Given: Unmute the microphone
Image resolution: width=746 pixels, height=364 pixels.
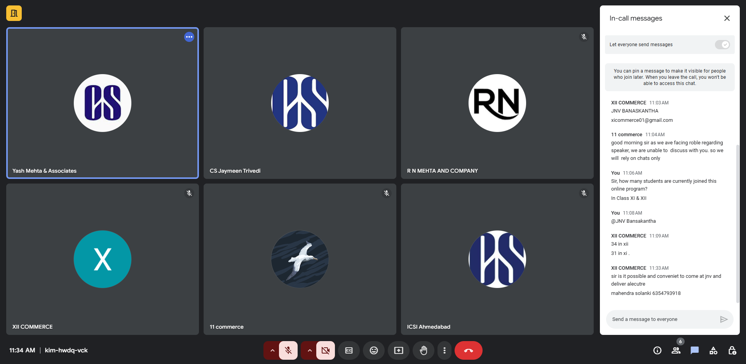Looking at the screenshot, I should (288, 350).
